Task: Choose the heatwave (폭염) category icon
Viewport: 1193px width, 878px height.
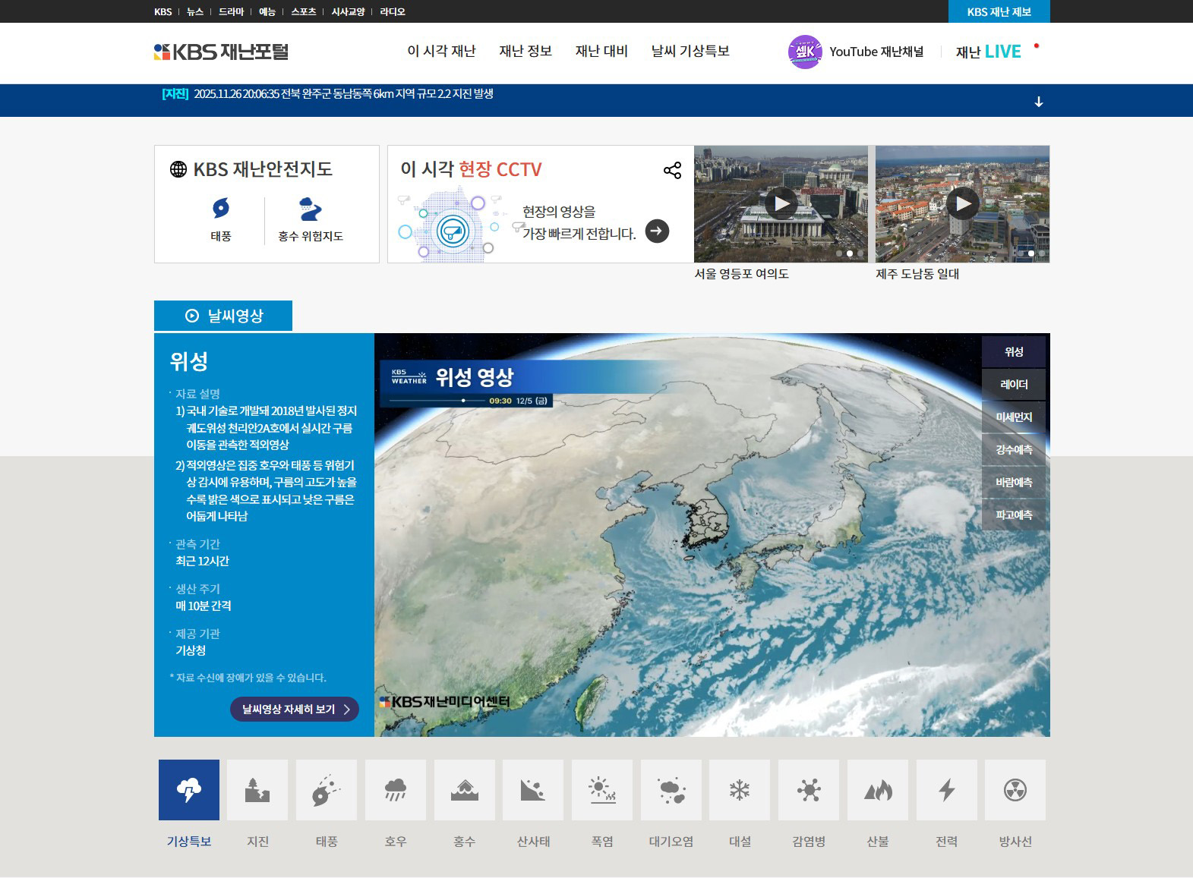Action: click(602, 790)
